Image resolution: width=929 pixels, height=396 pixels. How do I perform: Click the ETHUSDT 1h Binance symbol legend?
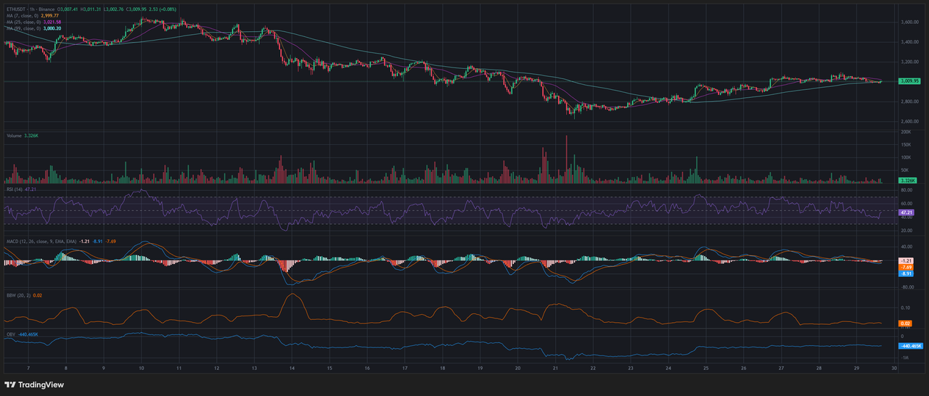click(32, 10)
